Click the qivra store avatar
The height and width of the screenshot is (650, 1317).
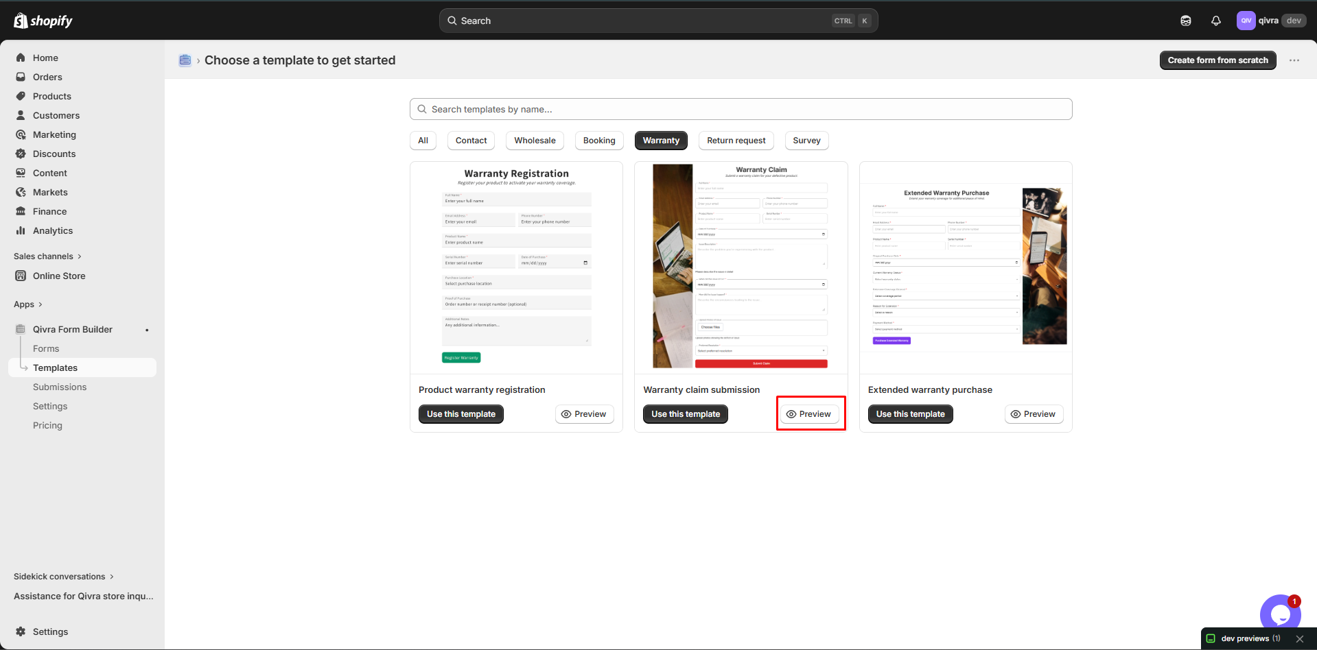click(1246, 21)
